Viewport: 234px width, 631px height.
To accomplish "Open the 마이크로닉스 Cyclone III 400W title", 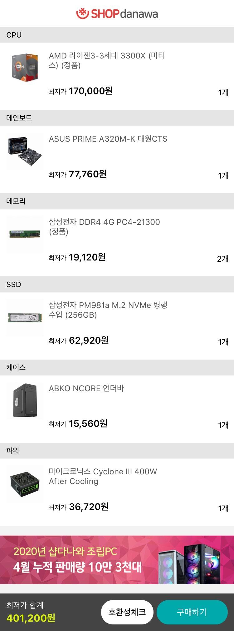I will click(x=103, y=476).
